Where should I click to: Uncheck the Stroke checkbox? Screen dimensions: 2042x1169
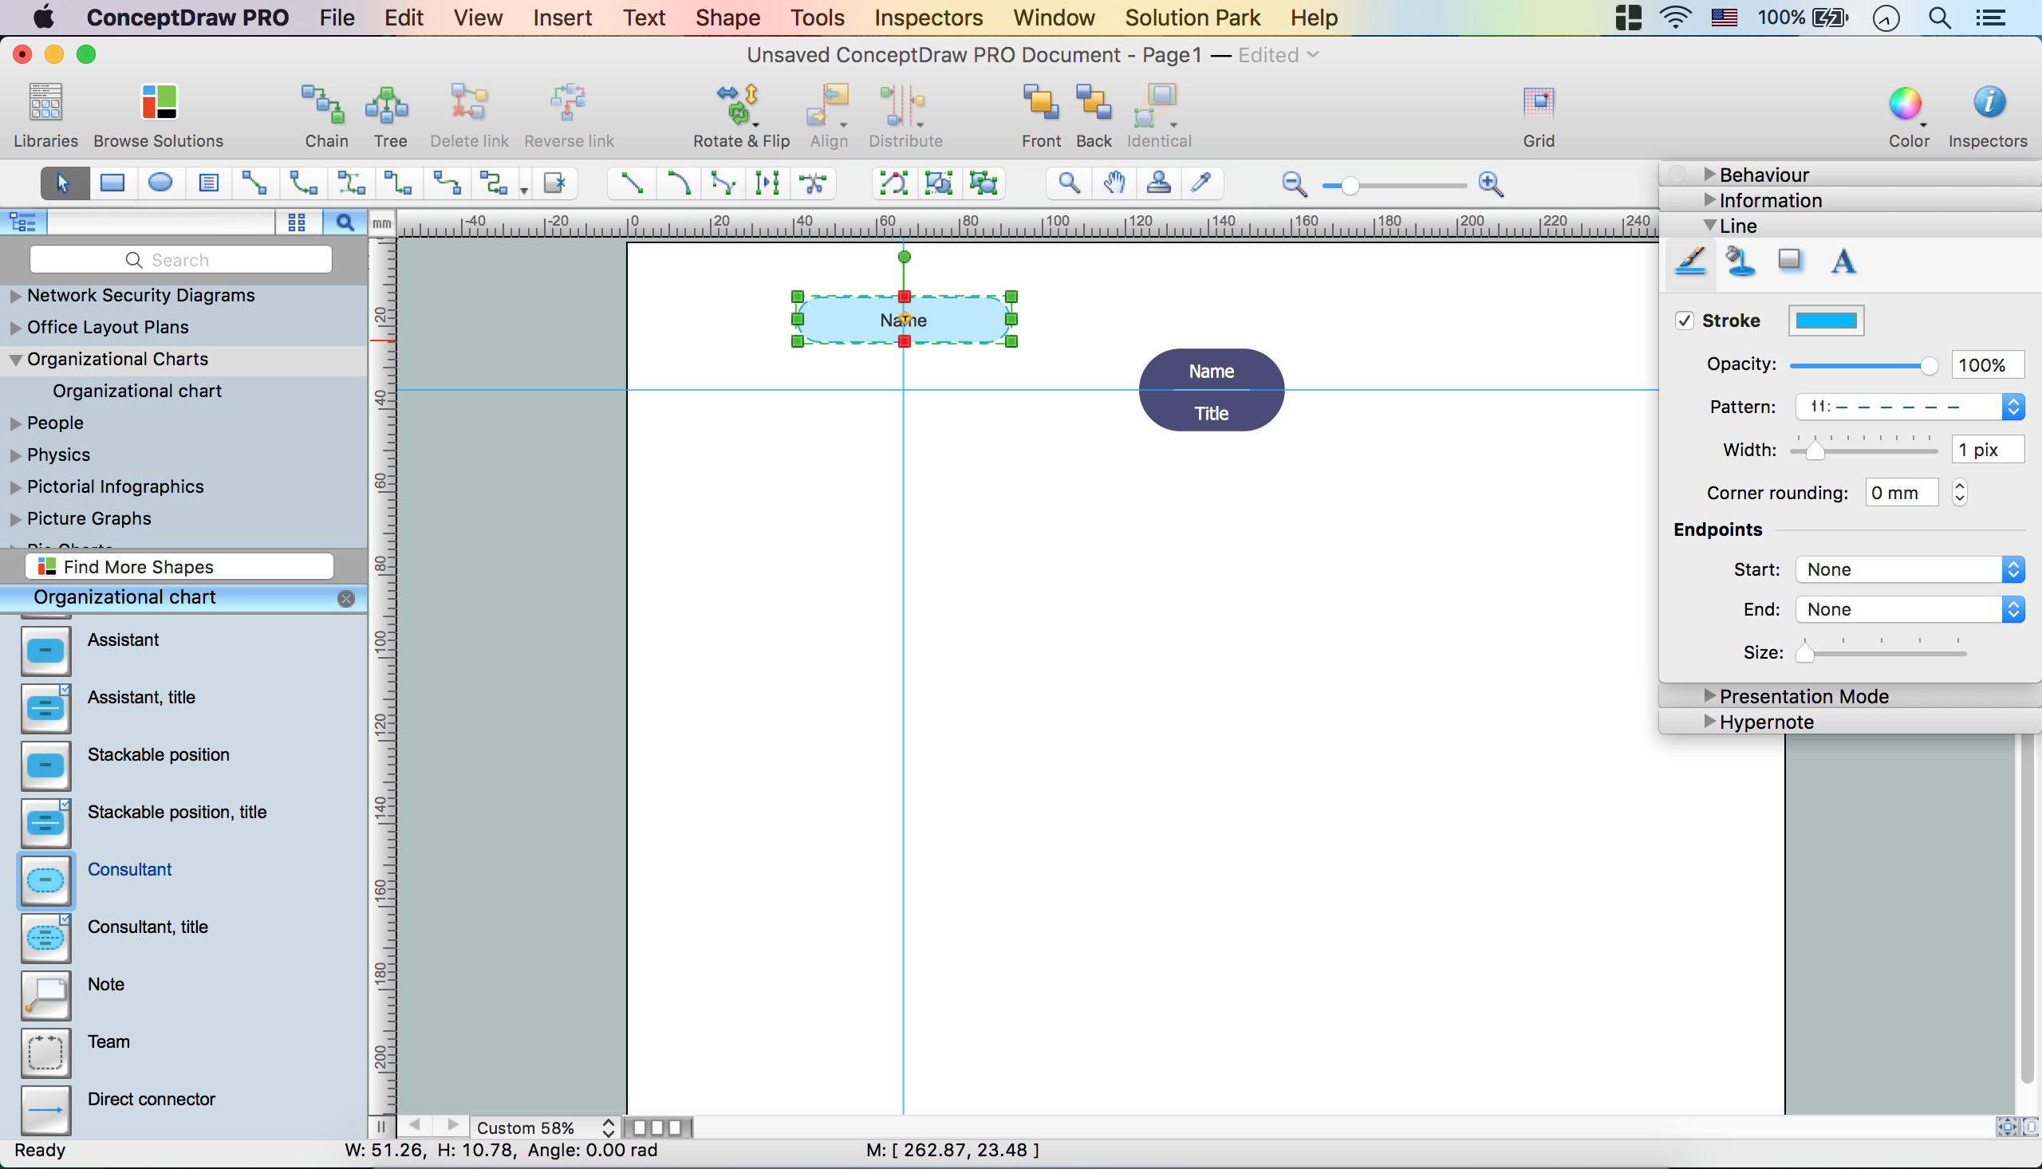click(1685, 321)
